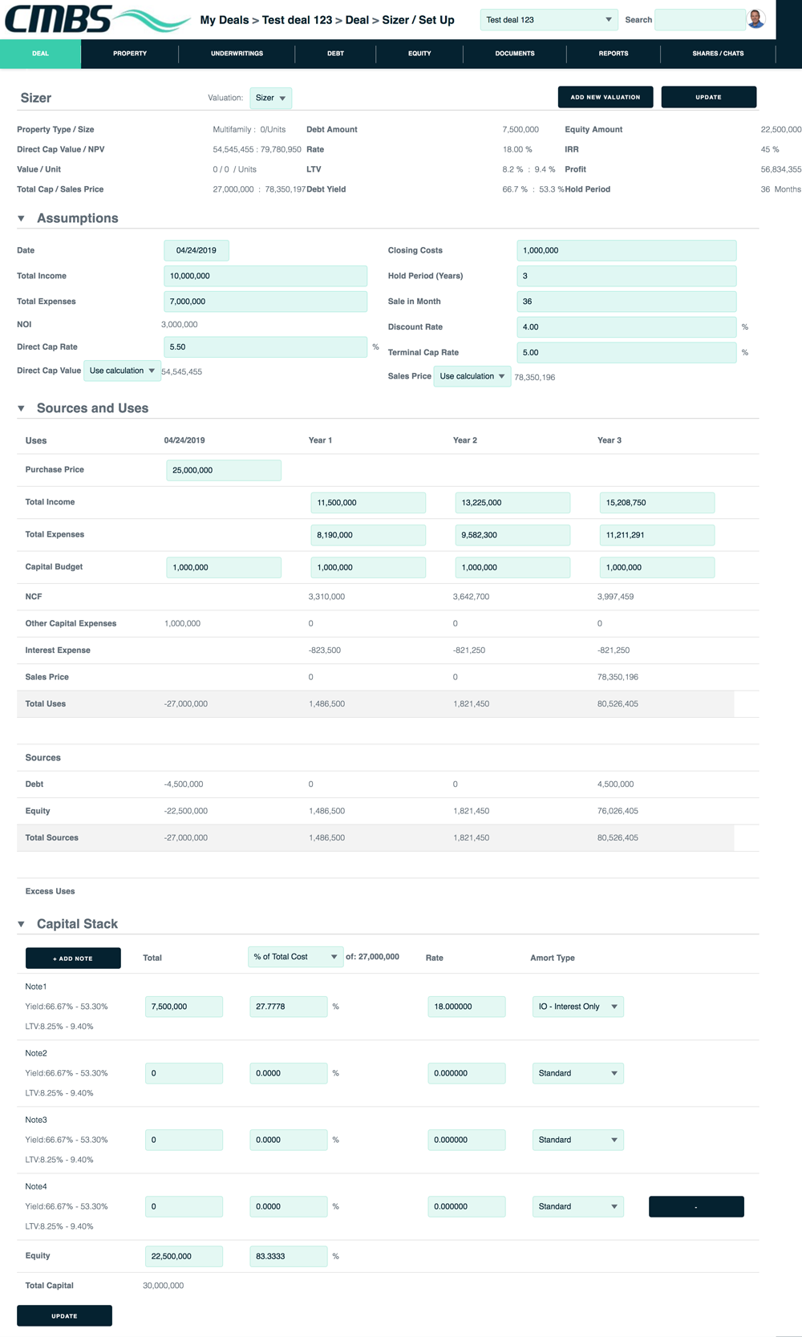
Task: Open the % of Total Cost dropdown
Action: point(295,957)
